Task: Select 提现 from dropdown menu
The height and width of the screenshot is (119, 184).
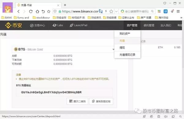Action: point(127,48)
